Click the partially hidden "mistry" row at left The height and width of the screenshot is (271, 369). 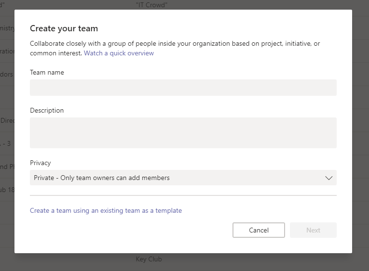[7, 28]
